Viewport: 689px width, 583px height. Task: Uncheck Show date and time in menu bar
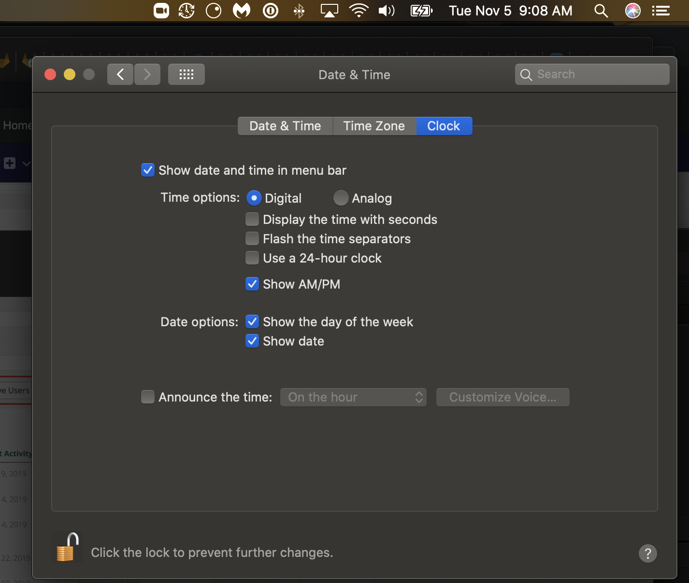point(148,170)
